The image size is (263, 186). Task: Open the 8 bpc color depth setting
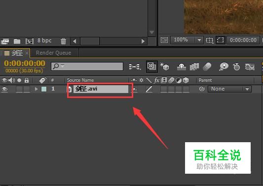pos(44,40)
